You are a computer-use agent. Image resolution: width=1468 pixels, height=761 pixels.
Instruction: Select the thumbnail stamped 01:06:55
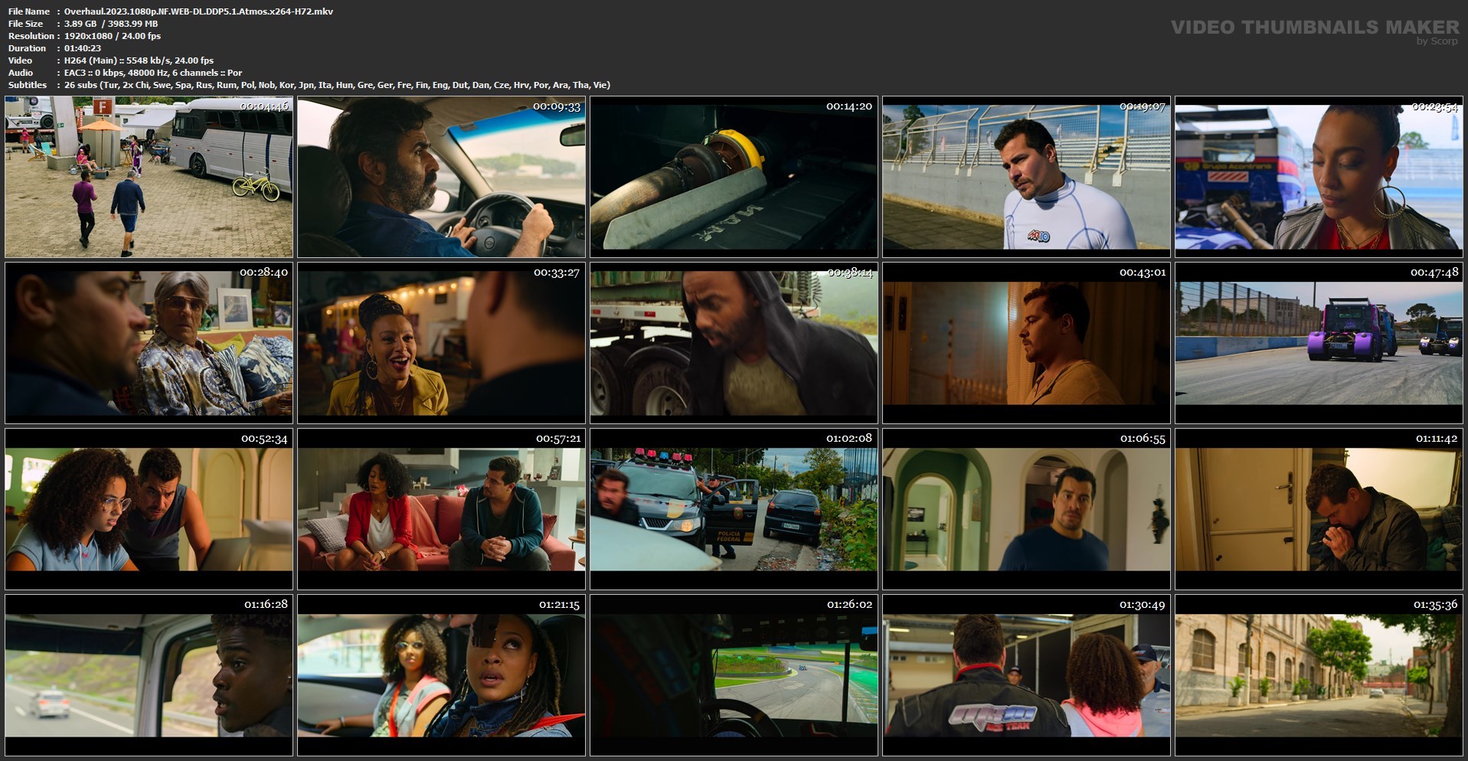coord(1026,509)
